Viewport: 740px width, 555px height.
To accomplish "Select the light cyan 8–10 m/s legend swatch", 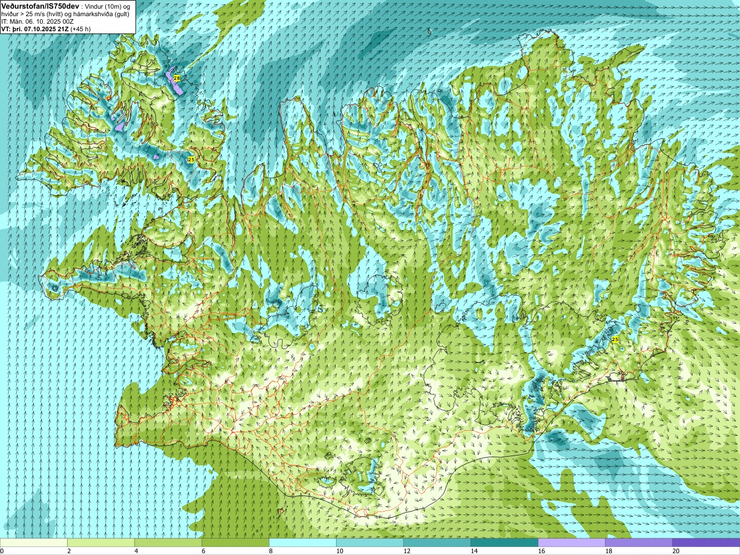I will click(x=302, y=543).
